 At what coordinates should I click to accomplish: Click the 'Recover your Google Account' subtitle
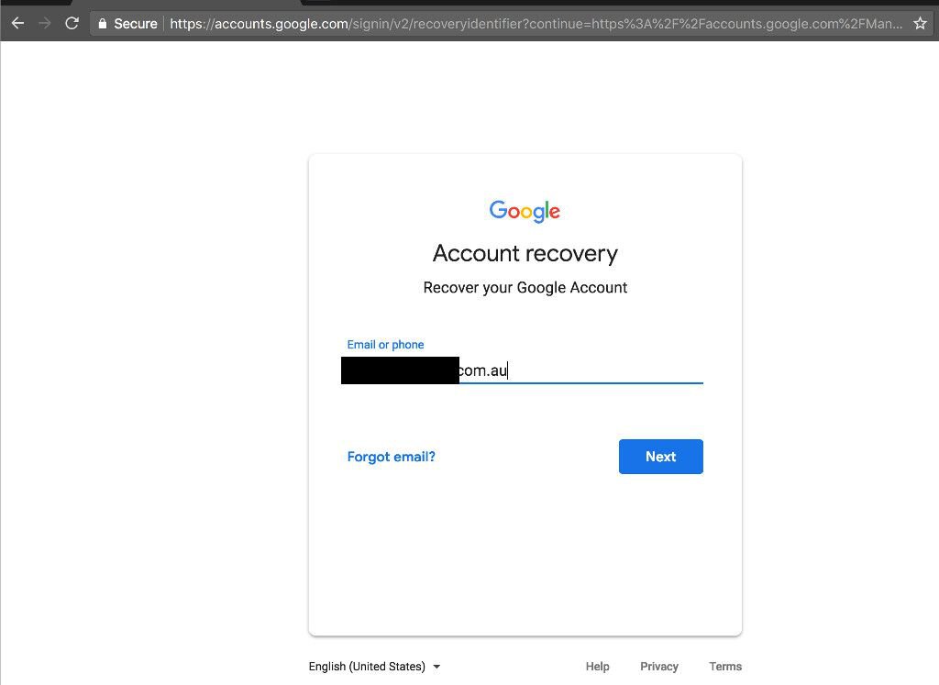pyautogui.click(x=525, y=288)
